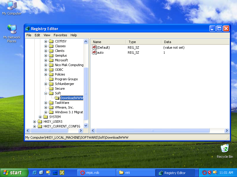
Task: Open the Edit menu
Action: [37, 35]
